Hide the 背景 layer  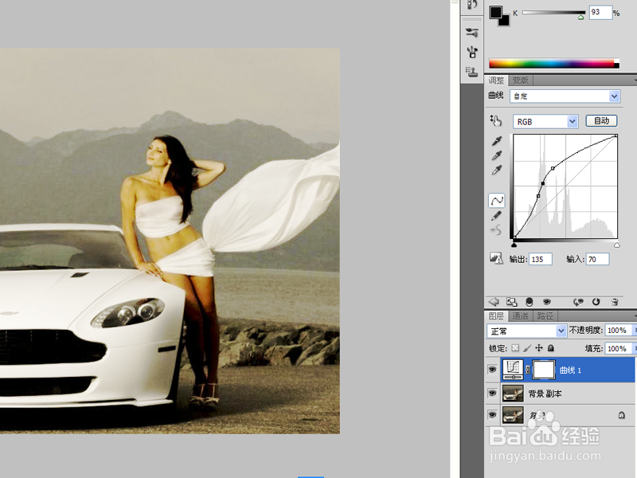[x=492, y=415]
